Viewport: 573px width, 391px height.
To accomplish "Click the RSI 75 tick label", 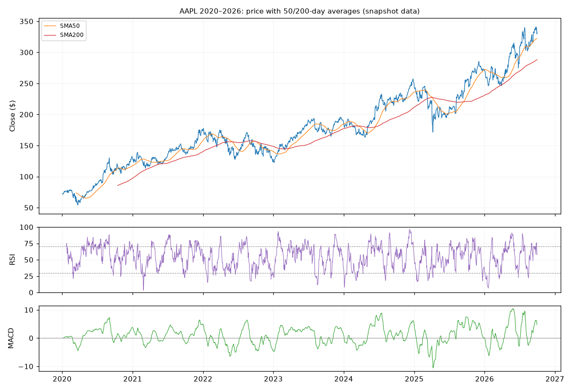I will click(x=29, y=244).
